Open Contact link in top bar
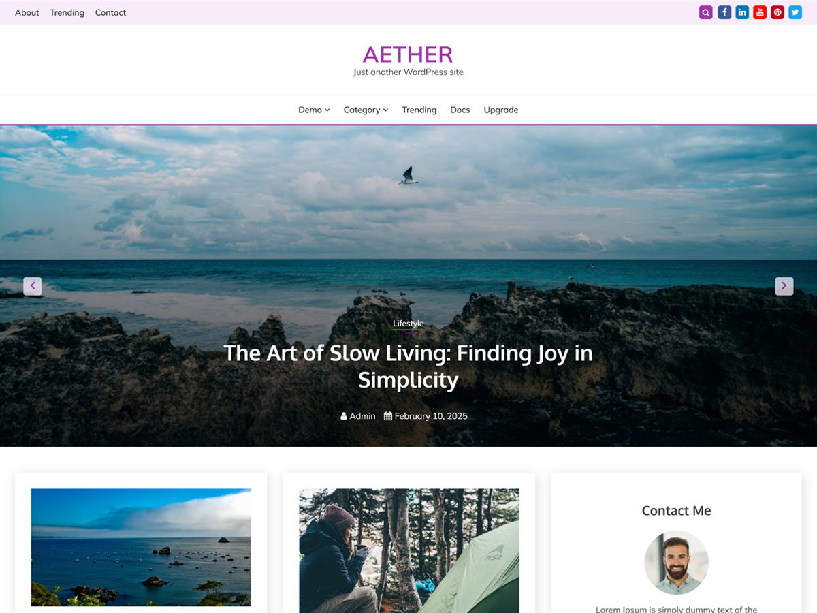The width and height of the screenshot is (817, 613). [x=110, y=12]
